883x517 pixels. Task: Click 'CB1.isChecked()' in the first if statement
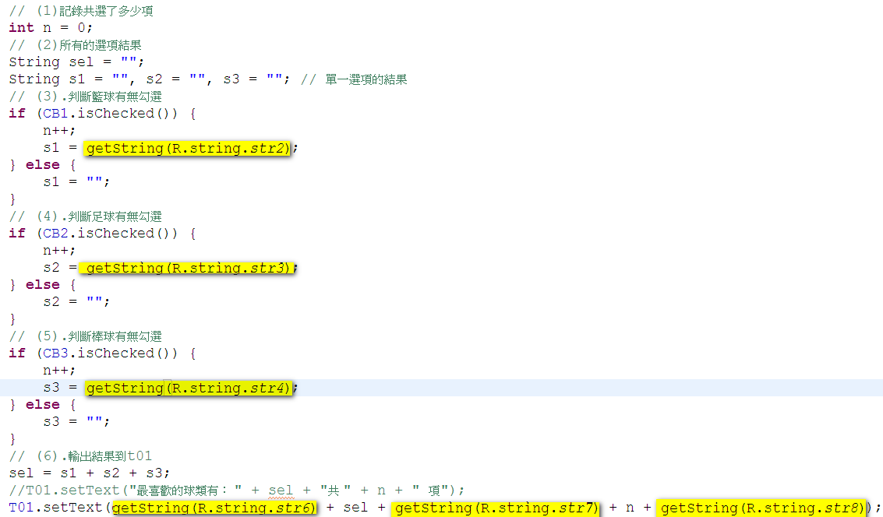coord(110,114)
